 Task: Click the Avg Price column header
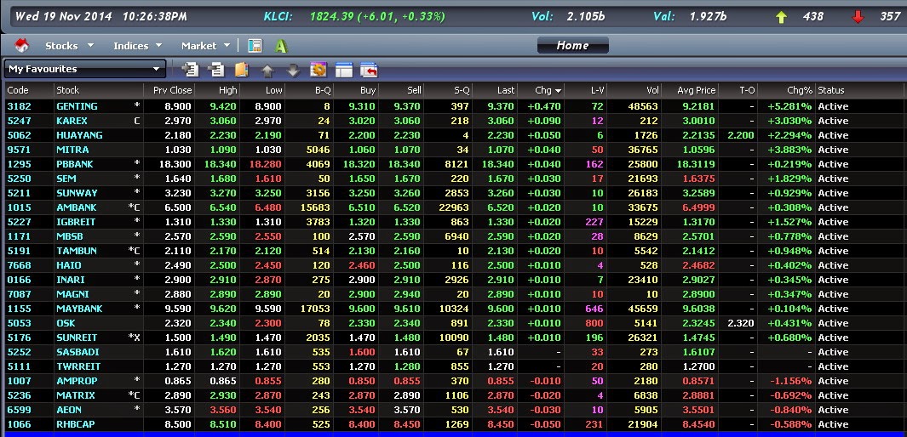[690, 90]
